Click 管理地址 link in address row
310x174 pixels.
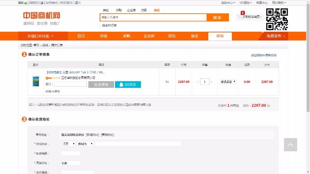tap(107, 135)
